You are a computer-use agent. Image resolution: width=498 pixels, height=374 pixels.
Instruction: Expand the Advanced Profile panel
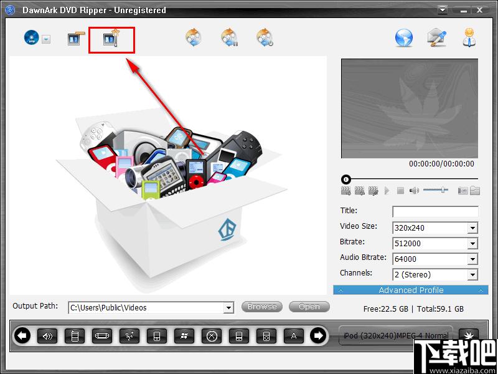(x=411, y=290)
